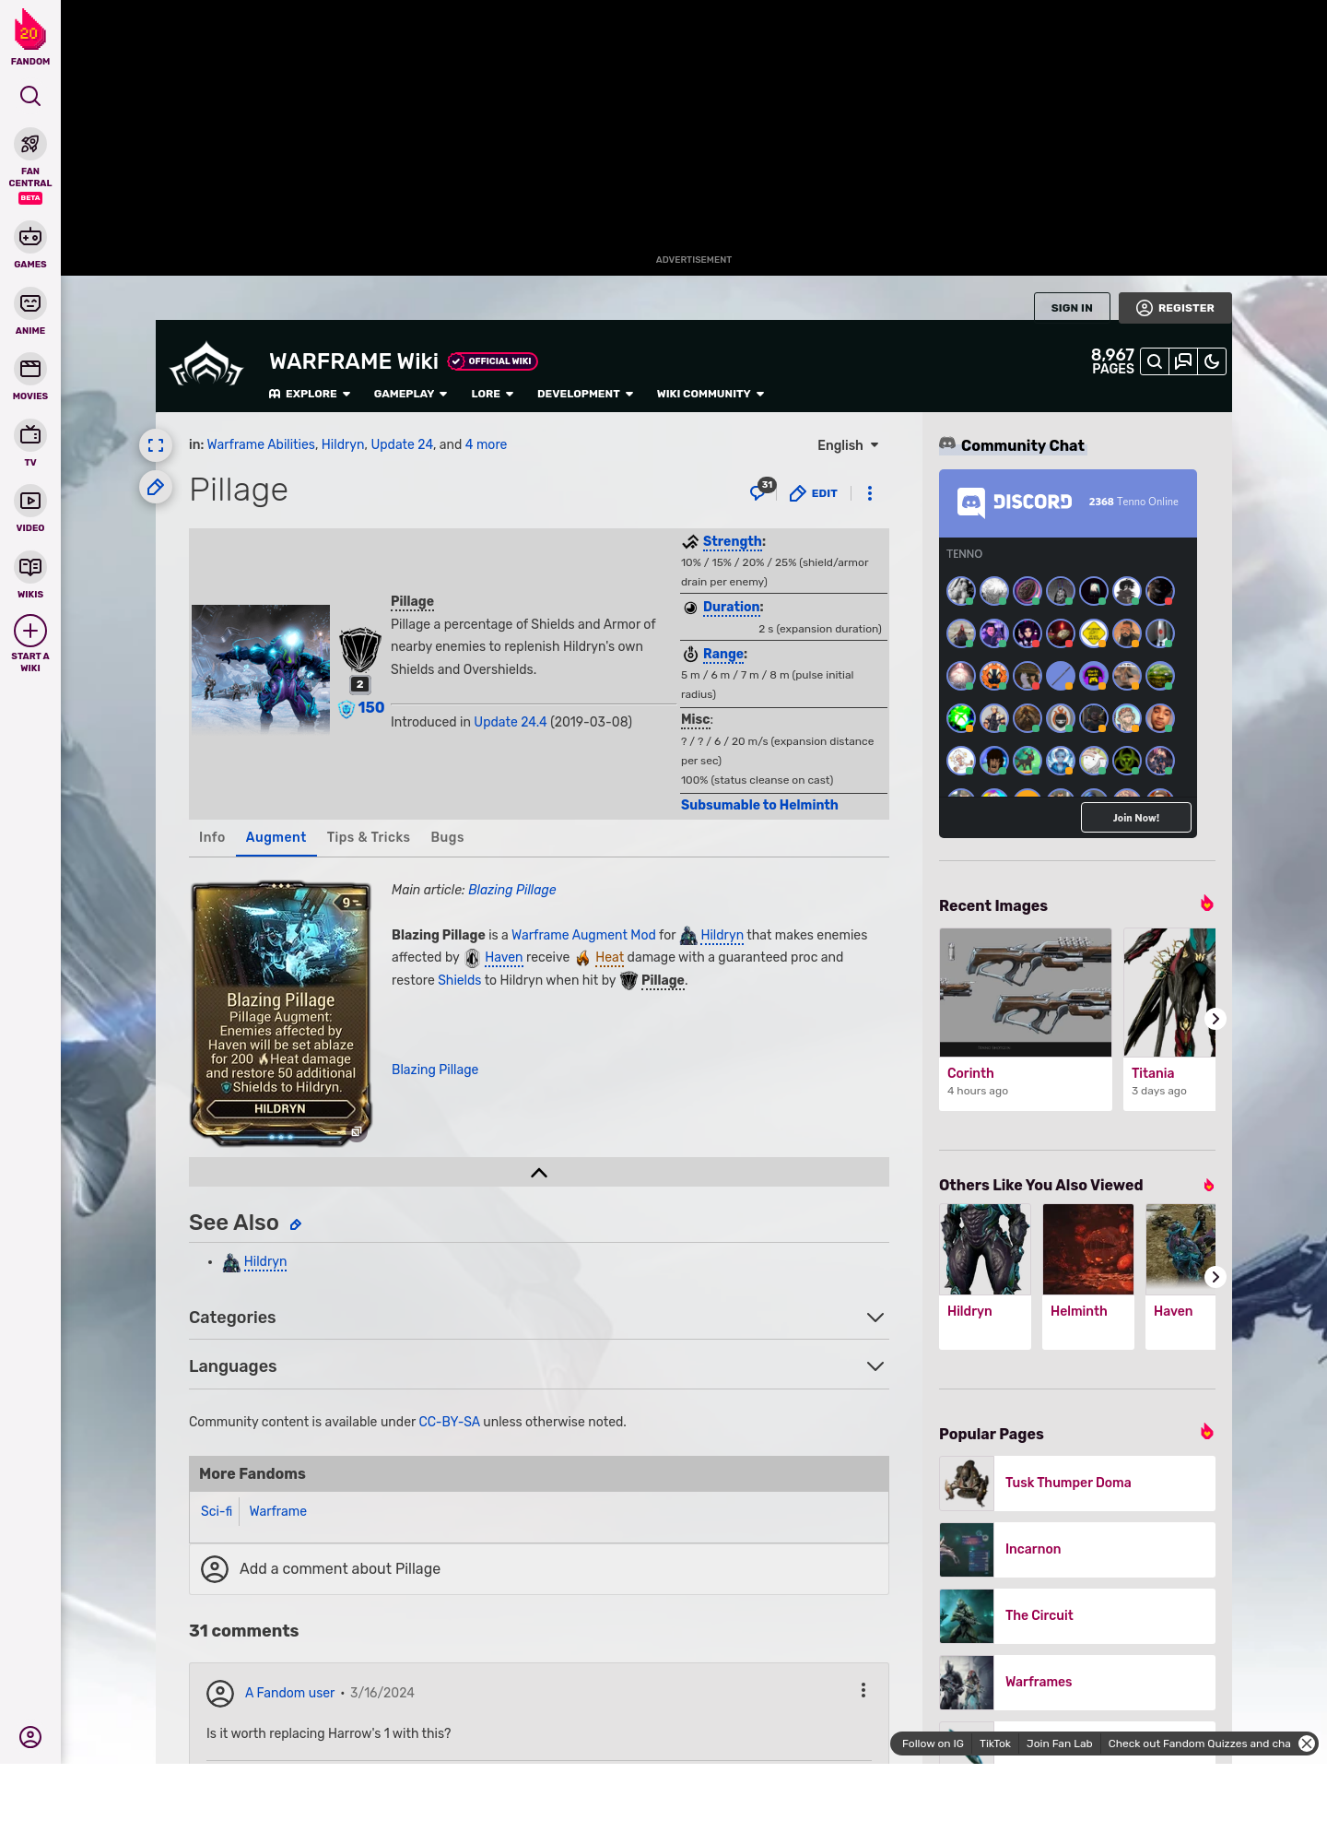Screen dimensions: 1327x1844
Task: Advance the Recent Images carousel arrow
Action: (x=1215, y=1019)
